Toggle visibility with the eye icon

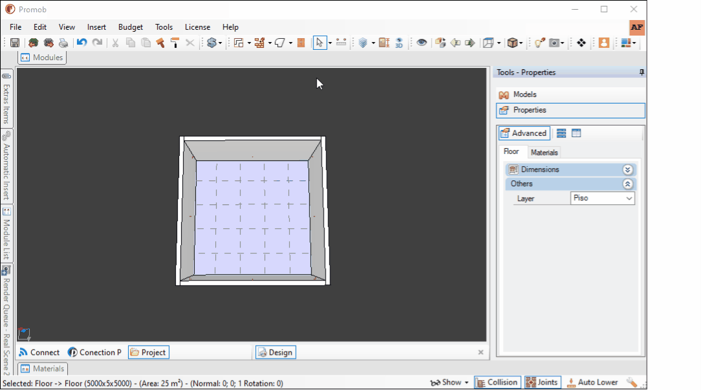(422, 43)
